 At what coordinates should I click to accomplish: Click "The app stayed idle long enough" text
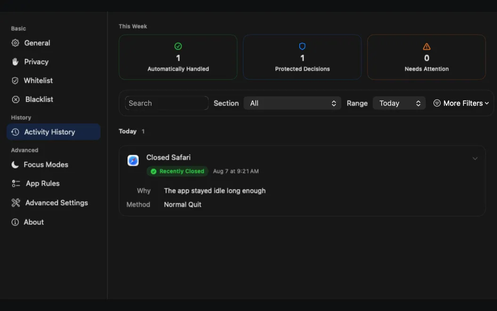pyautogui.click(x=215, y=191)
